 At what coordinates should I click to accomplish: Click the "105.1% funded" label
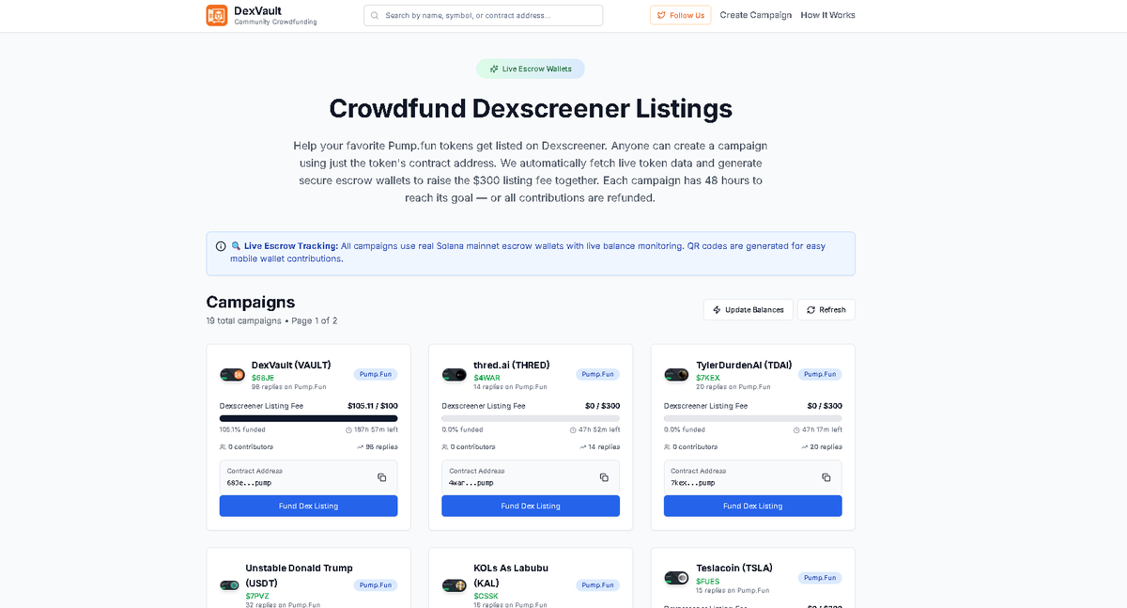click(x=242, y=429)
